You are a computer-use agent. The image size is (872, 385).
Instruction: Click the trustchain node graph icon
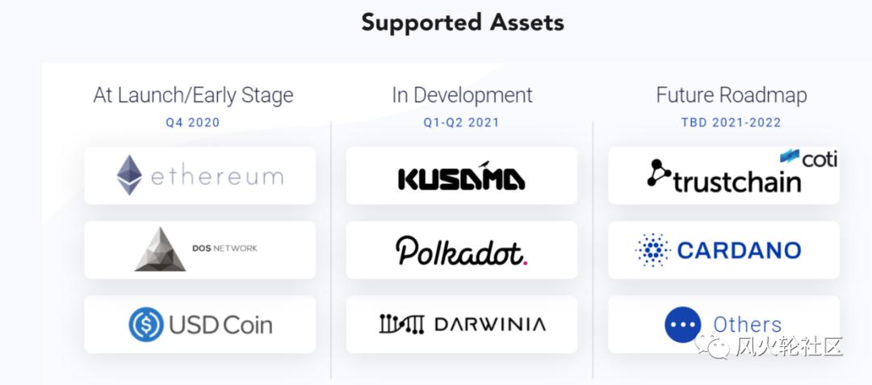(x=659, y=174)
